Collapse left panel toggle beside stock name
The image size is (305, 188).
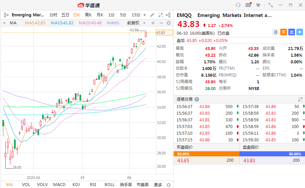[x=6, y=15]
